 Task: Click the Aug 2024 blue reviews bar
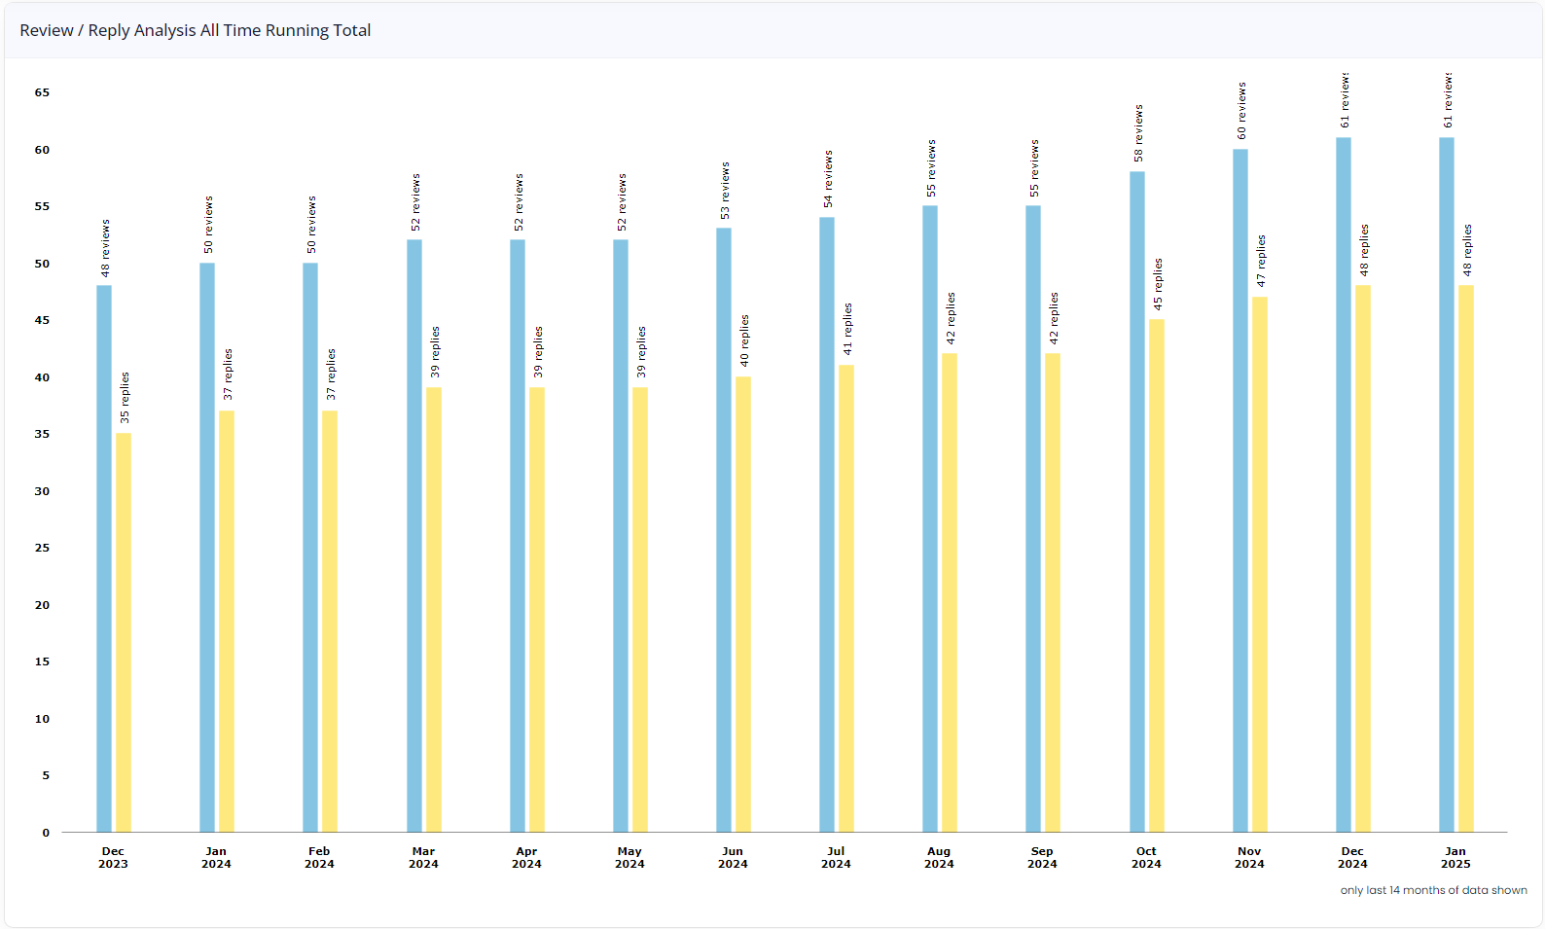pos(930,518)
